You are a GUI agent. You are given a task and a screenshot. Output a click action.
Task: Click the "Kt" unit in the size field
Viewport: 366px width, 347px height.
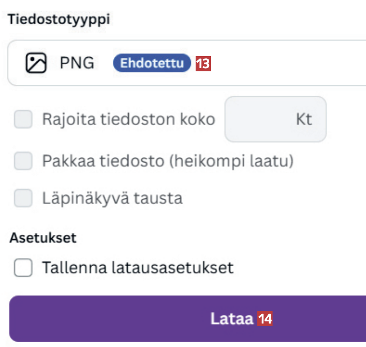(304, 119)
